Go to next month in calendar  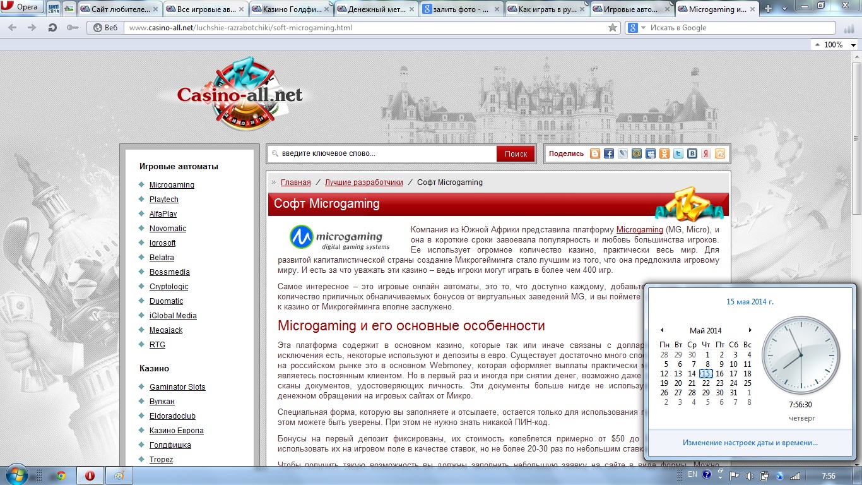pyautogui.click(x=750, y=330)
